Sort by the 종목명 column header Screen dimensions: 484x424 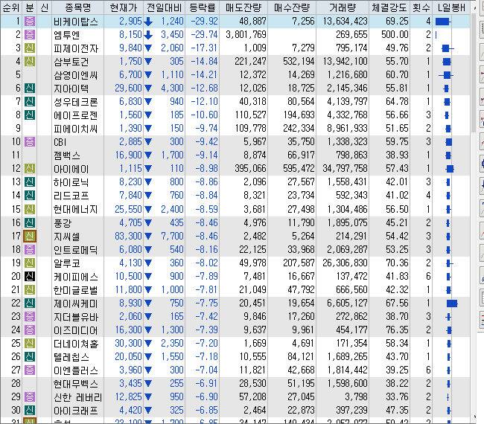[x=78, y=7]
